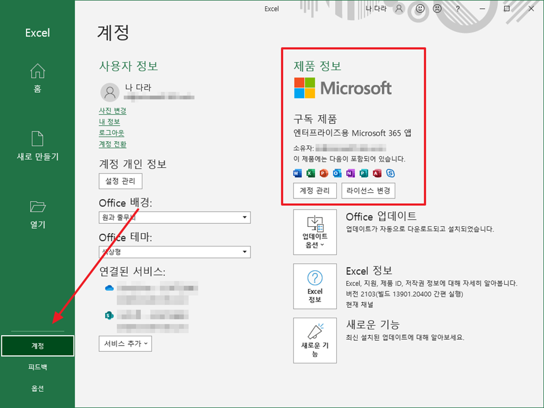Open the 홈 (Home) page icon
The image size is (544, 408).
pos(38,71)
